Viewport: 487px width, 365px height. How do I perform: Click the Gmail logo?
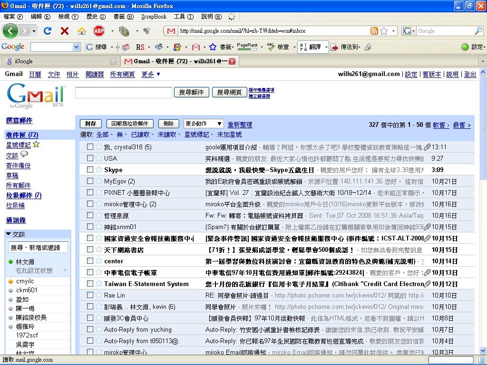coord(36,95)
